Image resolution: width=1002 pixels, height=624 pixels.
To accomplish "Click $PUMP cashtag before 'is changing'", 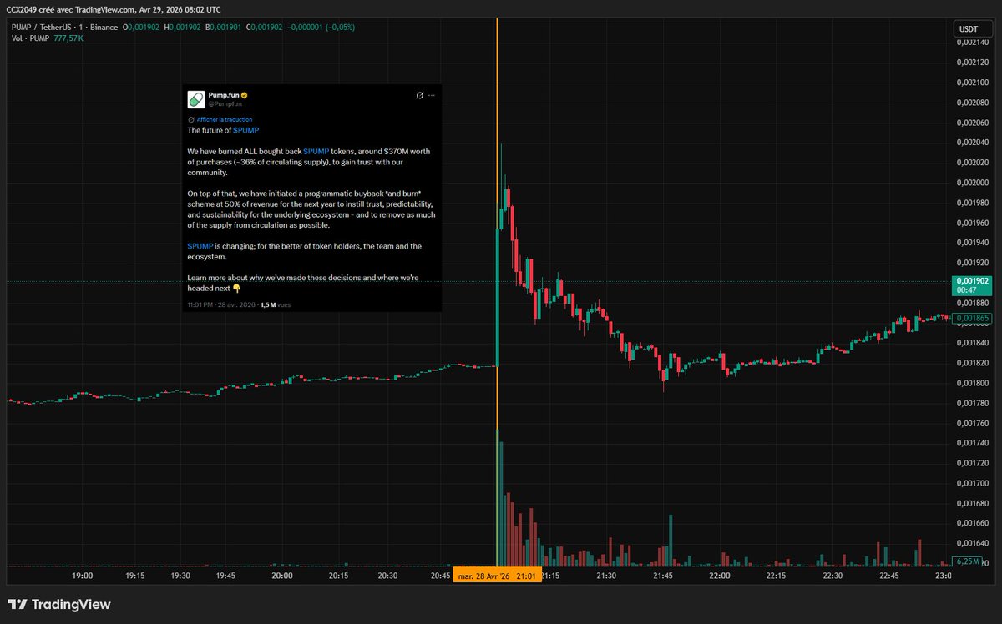I will tap(200, 246).
